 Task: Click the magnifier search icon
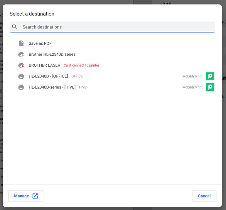15,27
